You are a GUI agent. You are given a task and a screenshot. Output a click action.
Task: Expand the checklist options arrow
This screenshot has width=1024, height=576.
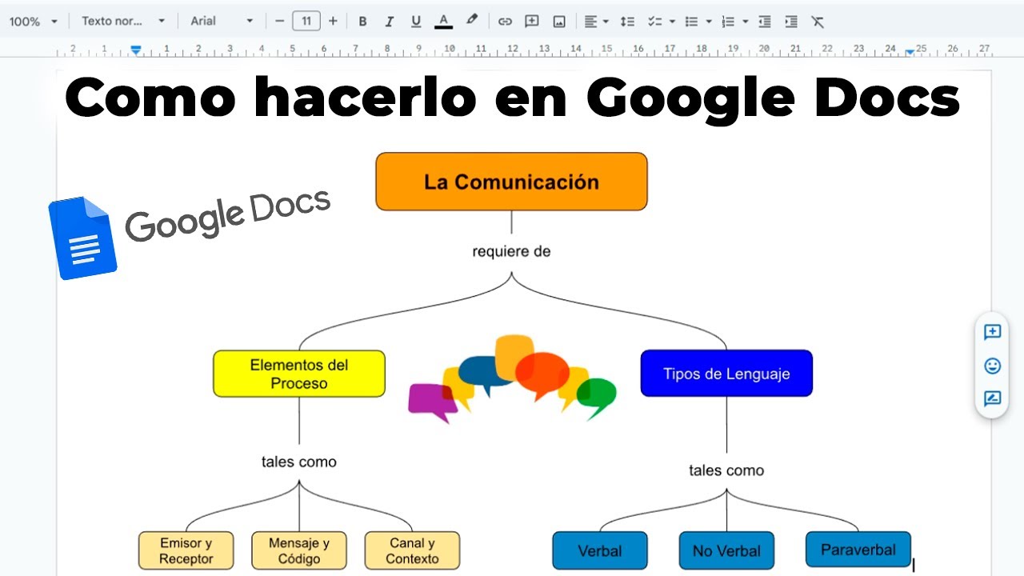[672, 22]
